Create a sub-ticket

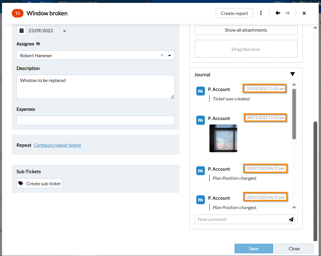tap(39, 184)
